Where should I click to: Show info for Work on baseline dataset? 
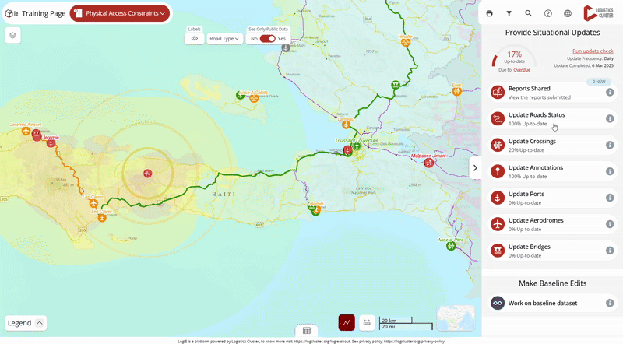[610, 303]
